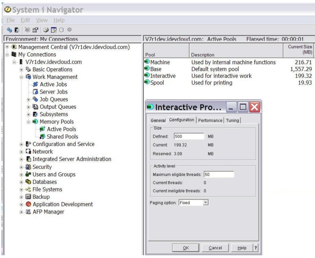Expand Job Queues node

coord(28,99)
